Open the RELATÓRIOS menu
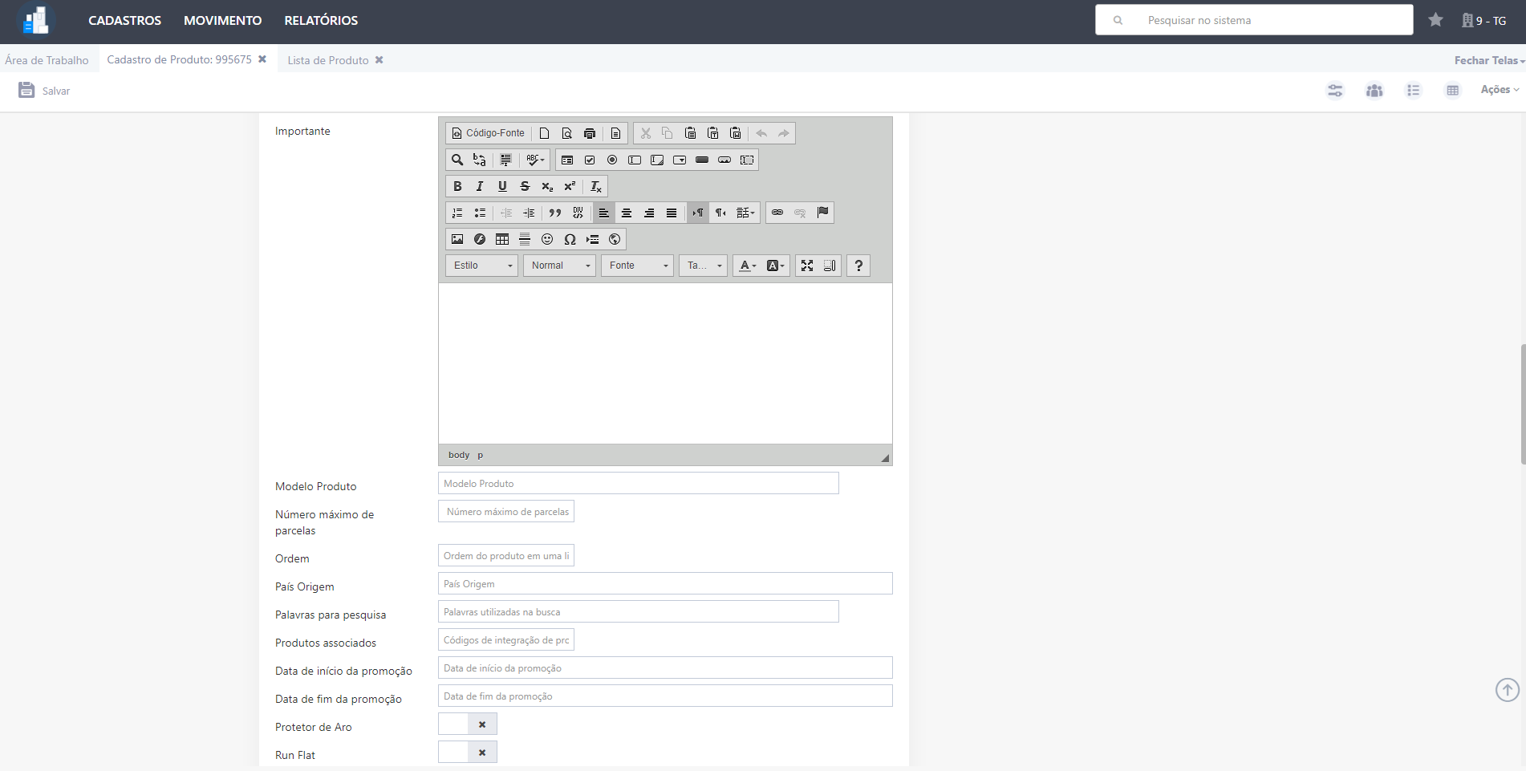 [321, 21]
